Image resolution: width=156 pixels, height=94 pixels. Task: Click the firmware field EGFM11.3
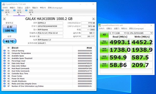50,23
